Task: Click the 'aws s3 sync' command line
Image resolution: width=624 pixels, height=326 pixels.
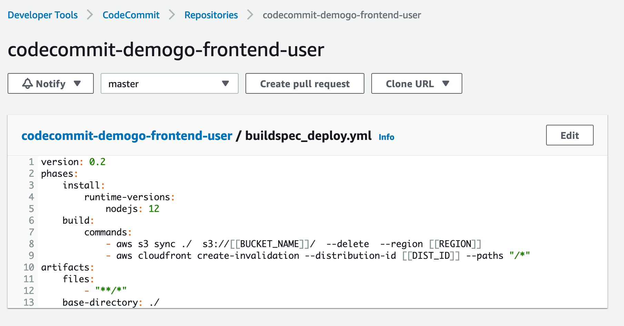Action: pyautogui.click(x=293, y=244)
